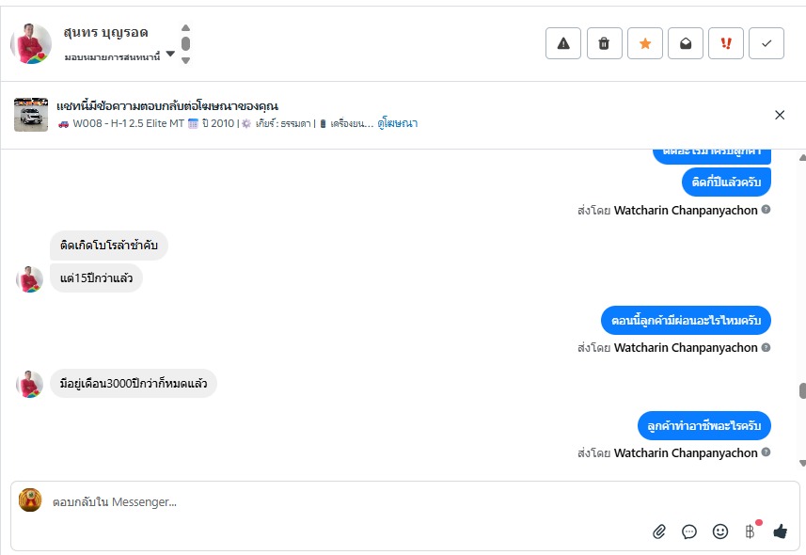
Task: Open the assign conversation dropdown arrow
Action: [x=170, y=54]
